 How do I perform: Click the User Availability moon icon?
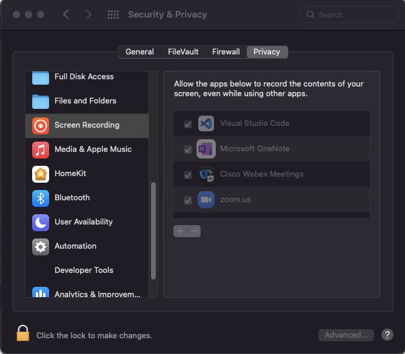click(x=41, y=223)
